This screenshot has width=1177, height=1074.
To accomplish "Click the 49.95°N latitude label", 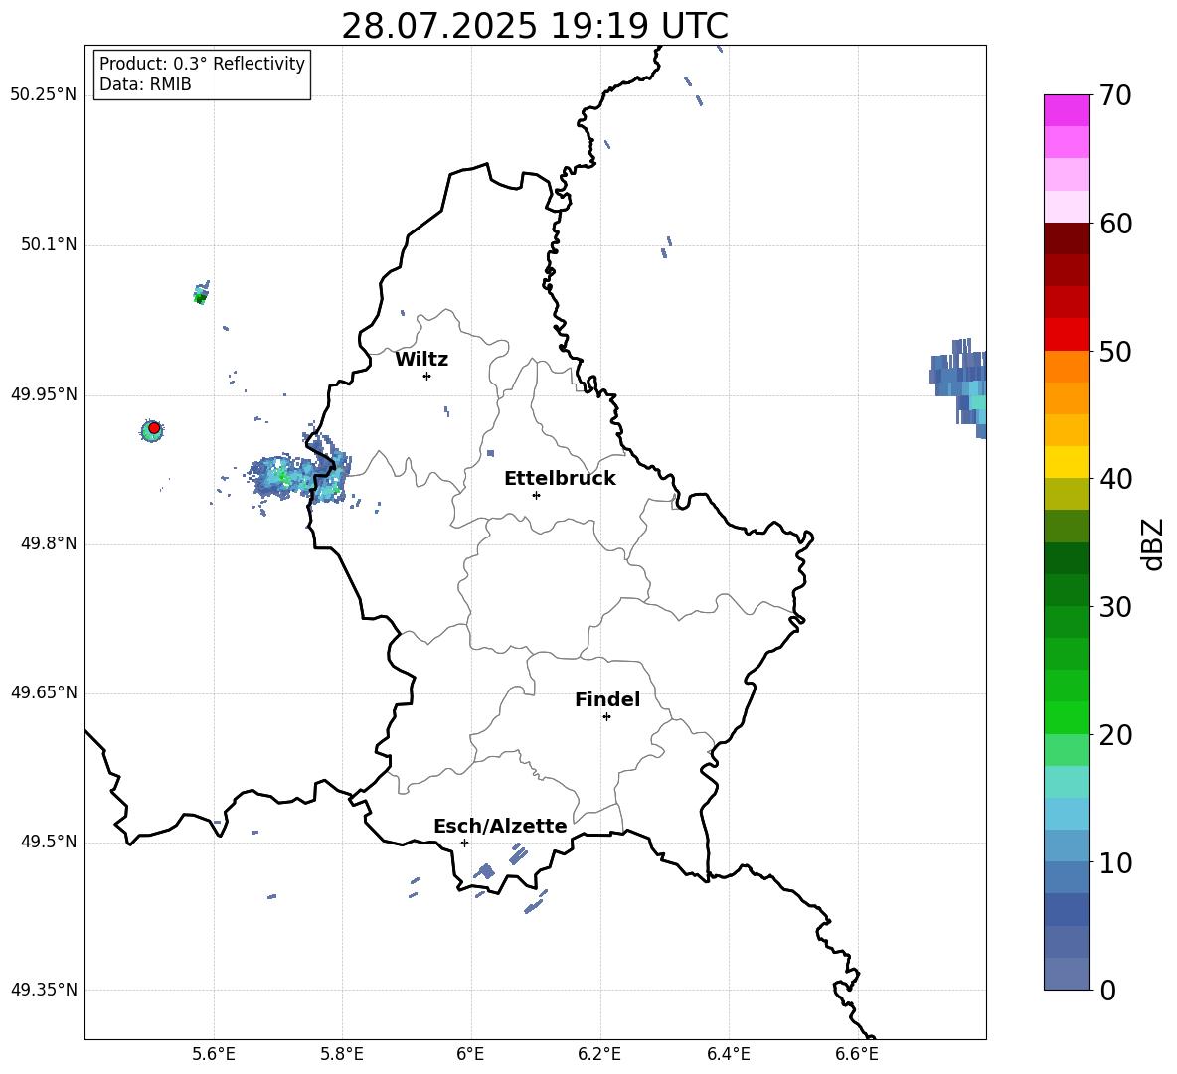I will click(x=44, y=394).
